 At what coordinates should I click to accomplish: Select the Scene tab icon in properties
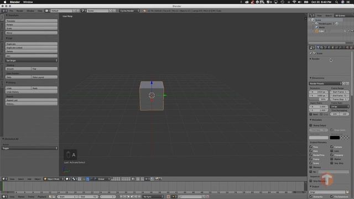point(325,48)
